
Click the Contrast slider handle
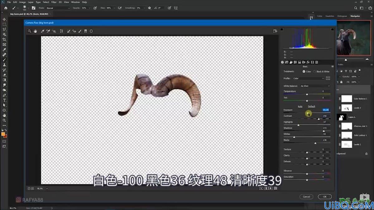pyautogui.click(x=319, y=119)
